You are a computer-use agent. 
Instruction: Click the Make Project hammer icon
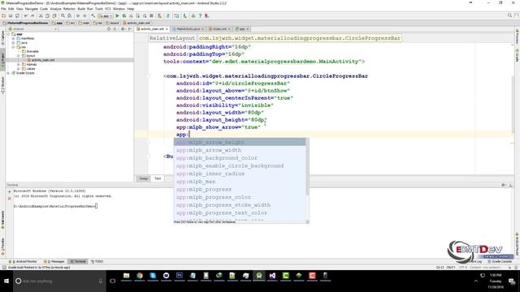93,16
